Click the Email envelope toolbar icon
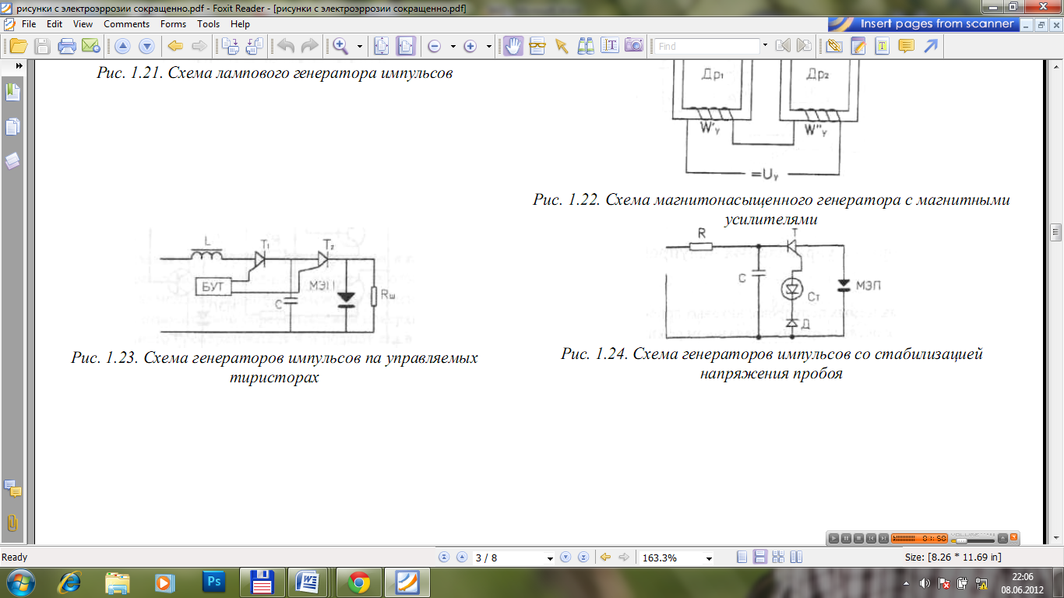Screen dimensions: 1064x598 [90, 46]
